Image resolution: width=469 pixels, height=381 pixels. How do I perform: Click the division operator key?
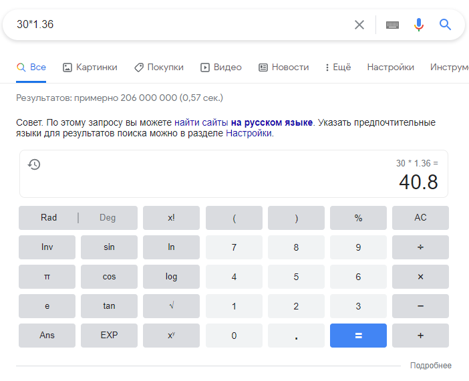click(x=420, y=247)
